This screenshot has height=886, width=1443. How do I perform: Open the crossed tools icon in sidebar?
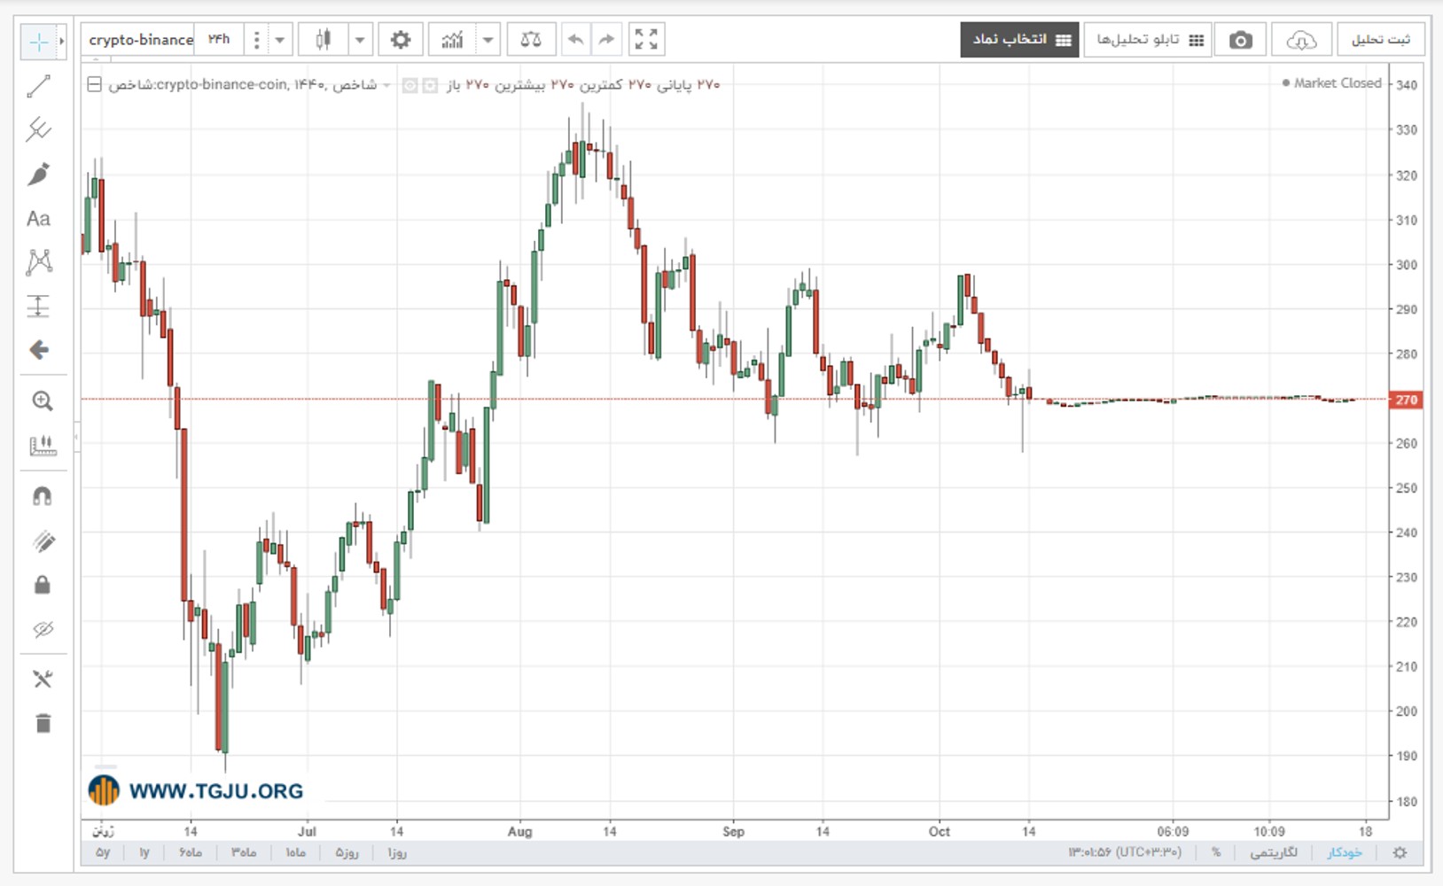tap(43, 679)
